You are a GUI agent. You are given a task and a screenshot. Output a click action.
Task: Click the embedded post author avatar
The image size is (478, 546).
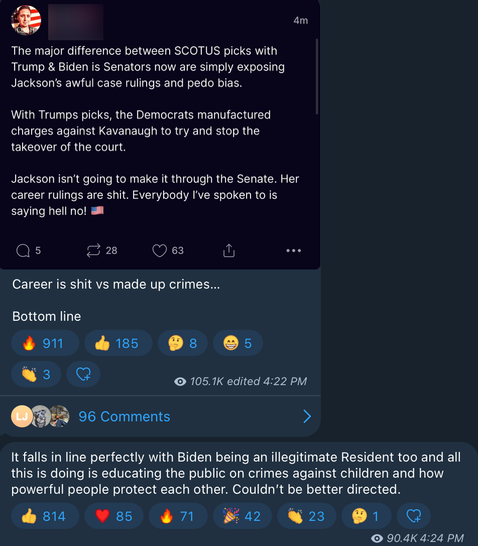tap(26, 21)
